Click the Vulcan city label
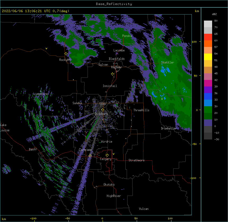 144,209
